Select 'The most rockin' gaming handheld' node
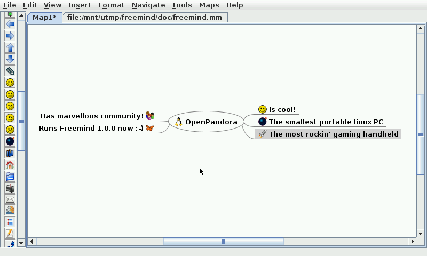 (x=328, y=134)
